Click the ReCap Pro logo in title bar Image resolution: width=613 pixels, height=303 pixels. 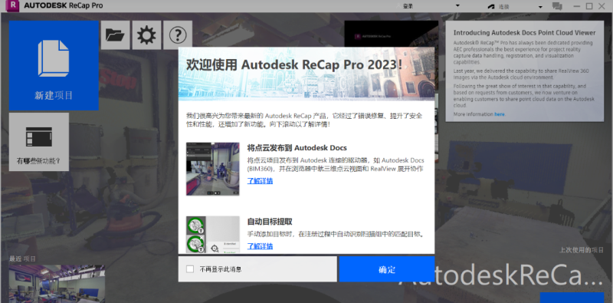(13, 5)
